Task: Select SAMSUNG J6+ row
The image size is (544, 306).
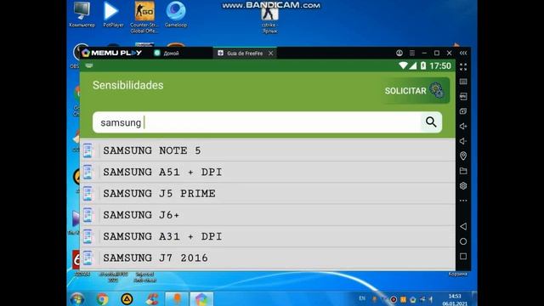Action: pyautogui.click(x=268, y=215)
